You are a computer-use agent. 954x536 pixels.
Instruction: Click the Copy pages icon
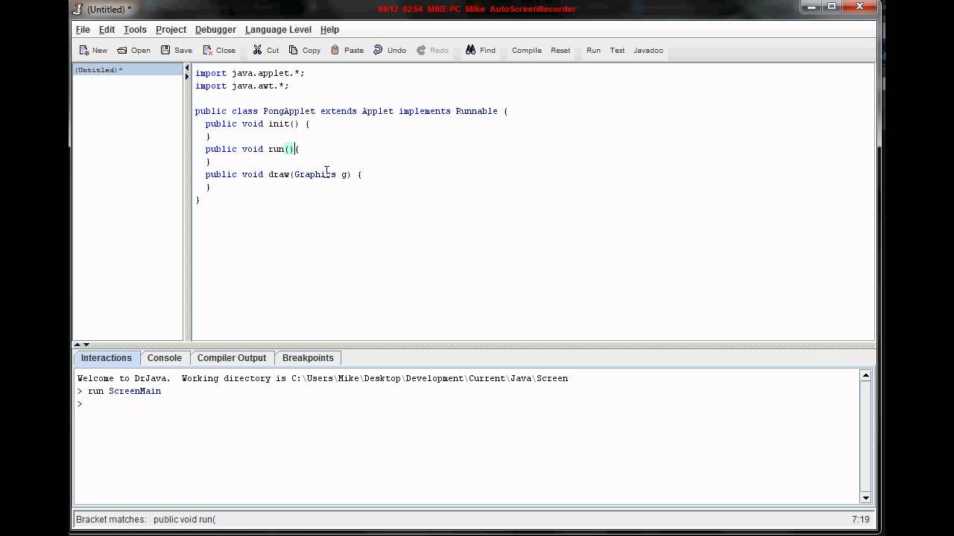point(294,51)
